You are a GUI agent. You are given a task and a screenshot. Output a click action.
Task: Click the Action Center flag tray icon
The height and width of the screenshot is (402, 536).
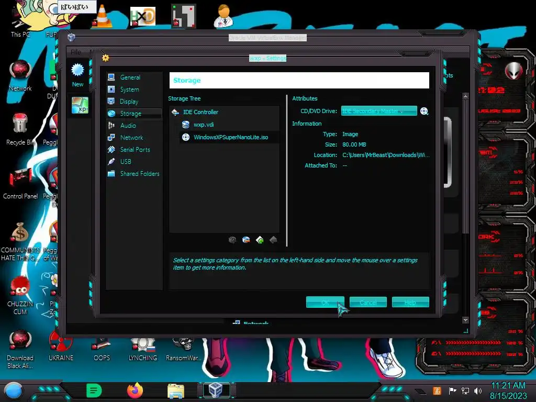pos(452,390)
